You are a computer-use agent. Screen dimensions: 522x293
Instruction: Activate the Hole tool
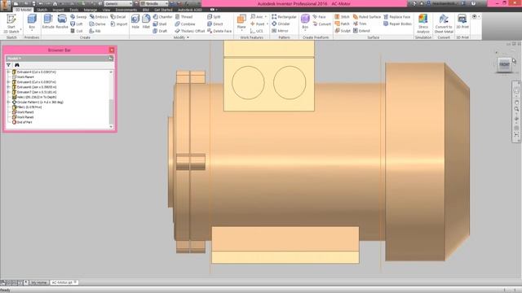coord(135,22)
